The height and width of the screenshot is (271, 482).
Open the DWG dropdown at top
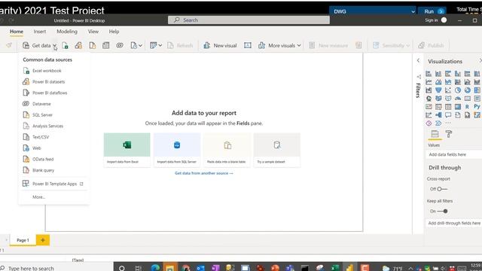pos(373,11)
